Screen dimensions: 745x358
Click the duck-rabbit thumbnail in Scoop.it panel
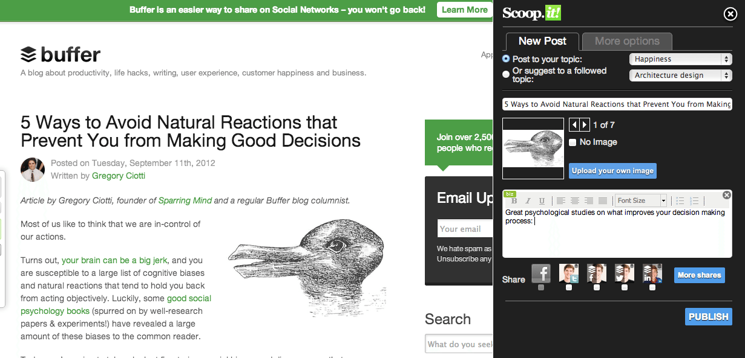[533, 149]
